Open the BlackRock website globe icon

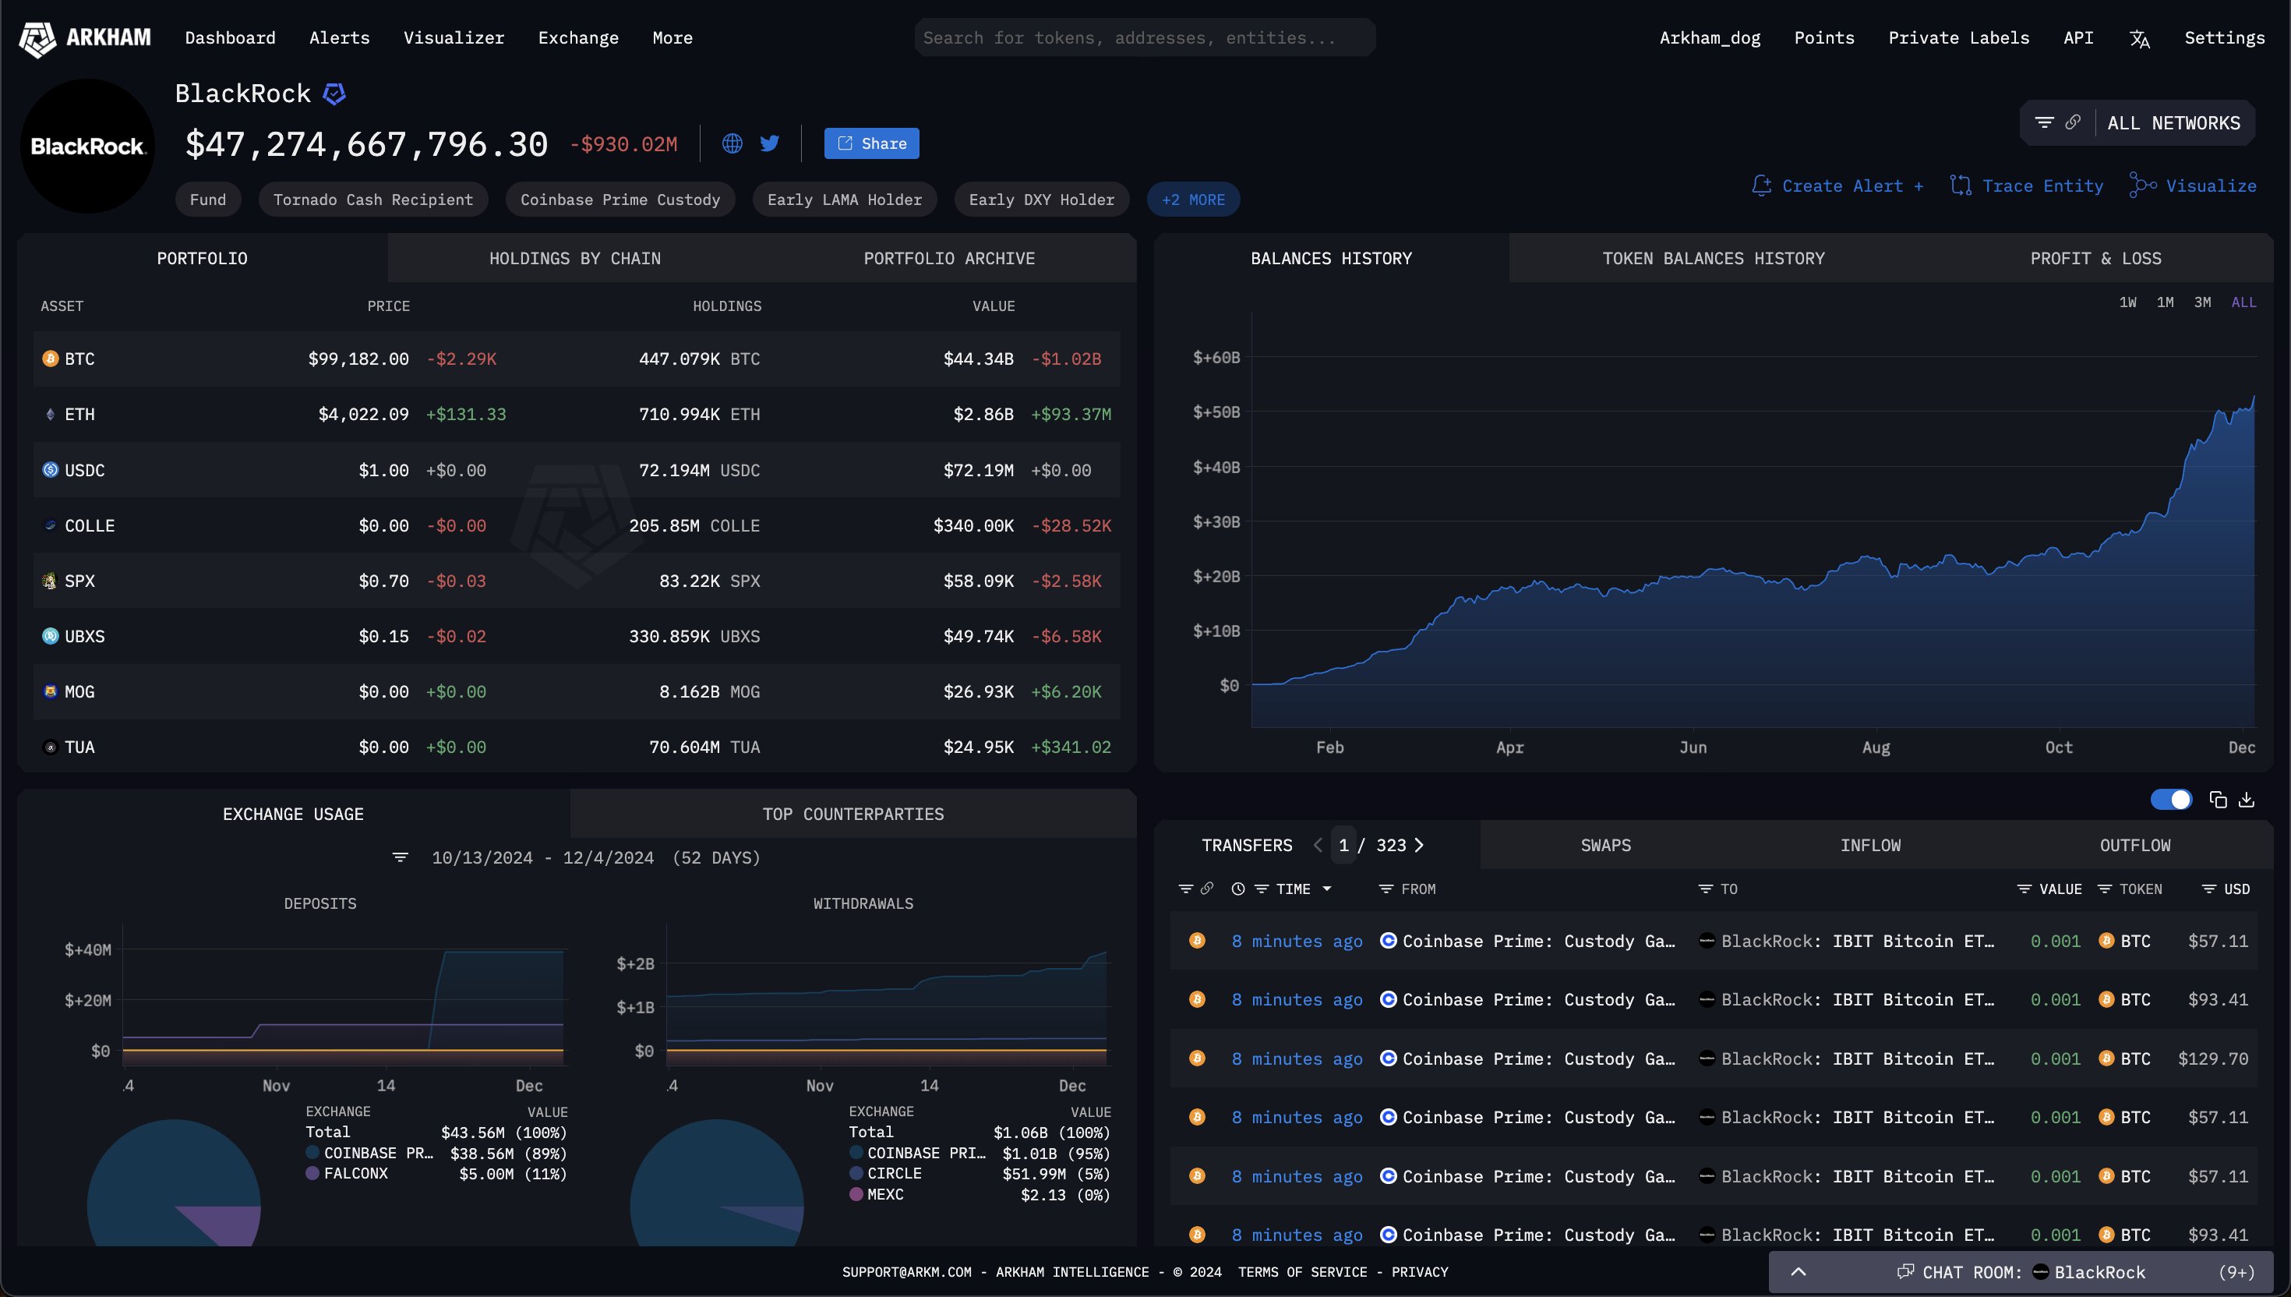coord(732,143)
